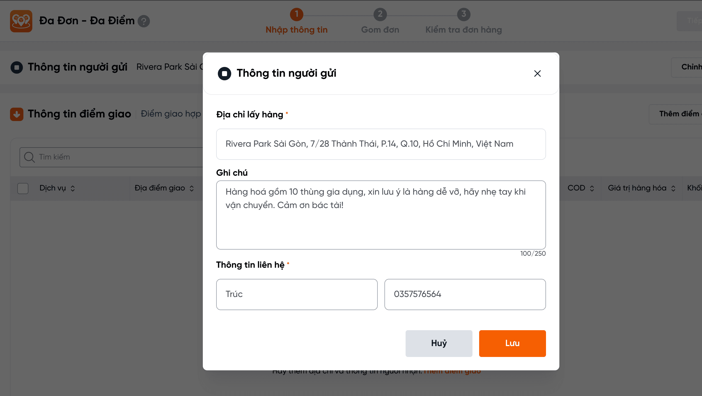The height and width of the screenshot is (396, 702).
Task: Toggle the select-all checkbox in table header
Action: point(23,188)
